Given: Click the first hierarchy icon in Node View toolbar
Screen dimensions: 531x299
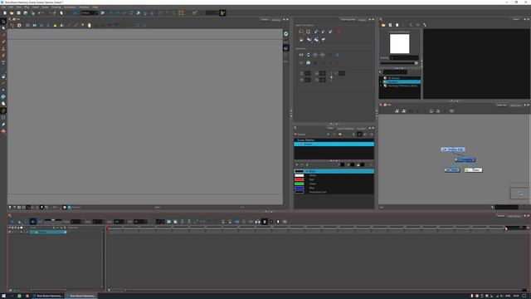Looking at the screenshot, I should click(397, 110).
